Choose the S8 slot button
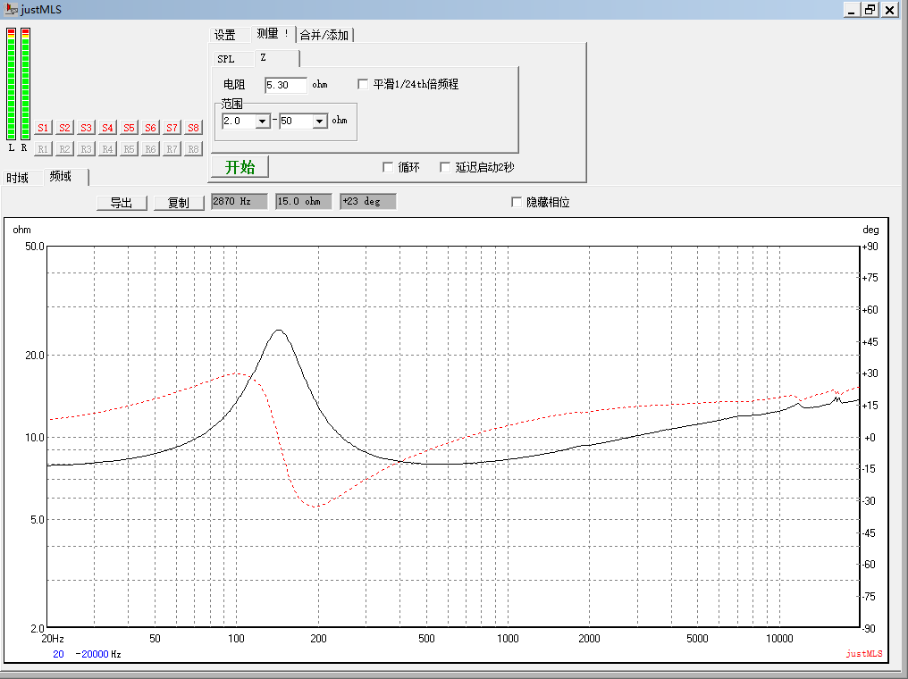This screenshot has height=679, width=908. tap(193, 128)
